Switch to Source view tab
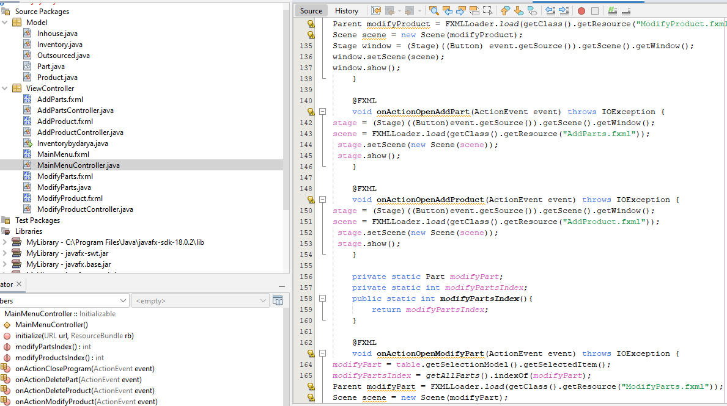 coord(311,10)
